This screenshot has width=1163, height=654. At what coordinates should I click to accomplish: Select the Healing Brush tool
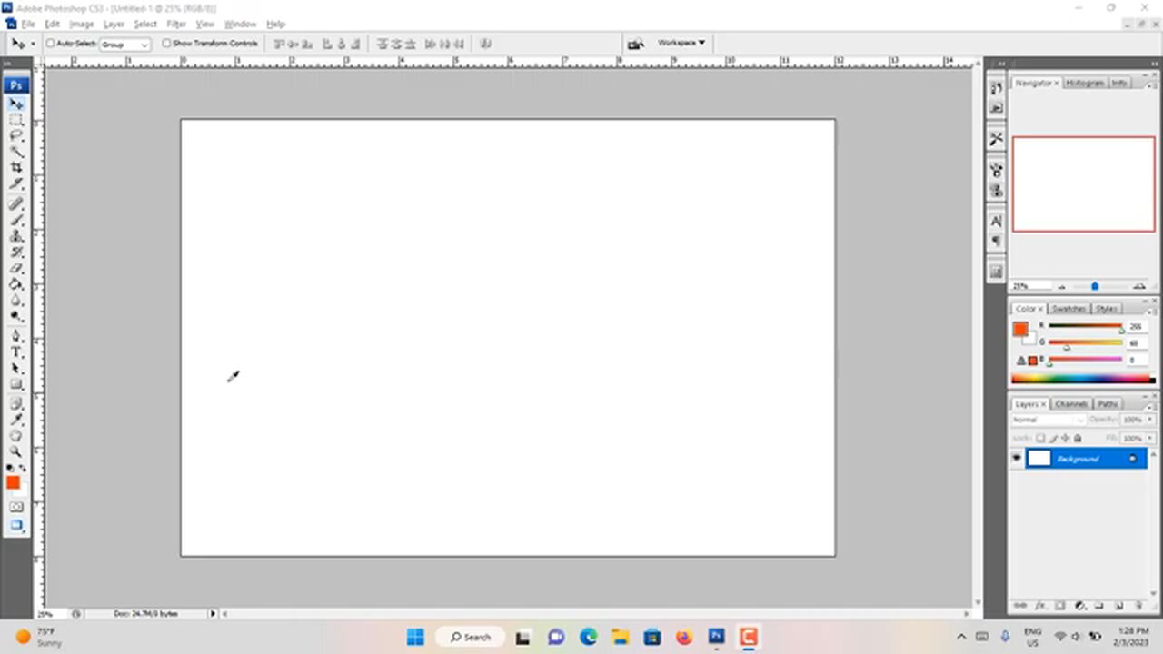(x=16, y=204)
